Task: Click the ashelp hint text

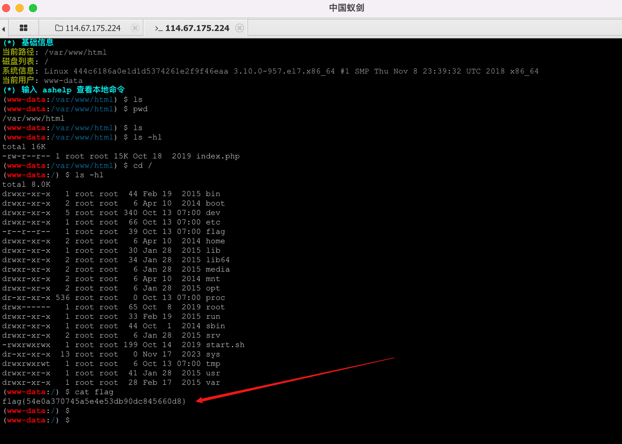Action: click(x=57, y=89)
